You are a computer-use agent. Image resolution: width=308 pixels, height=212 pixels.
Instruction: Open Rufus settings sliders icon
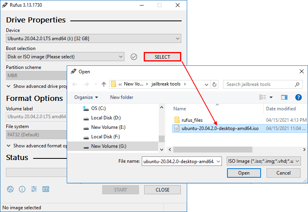point(34,189)
